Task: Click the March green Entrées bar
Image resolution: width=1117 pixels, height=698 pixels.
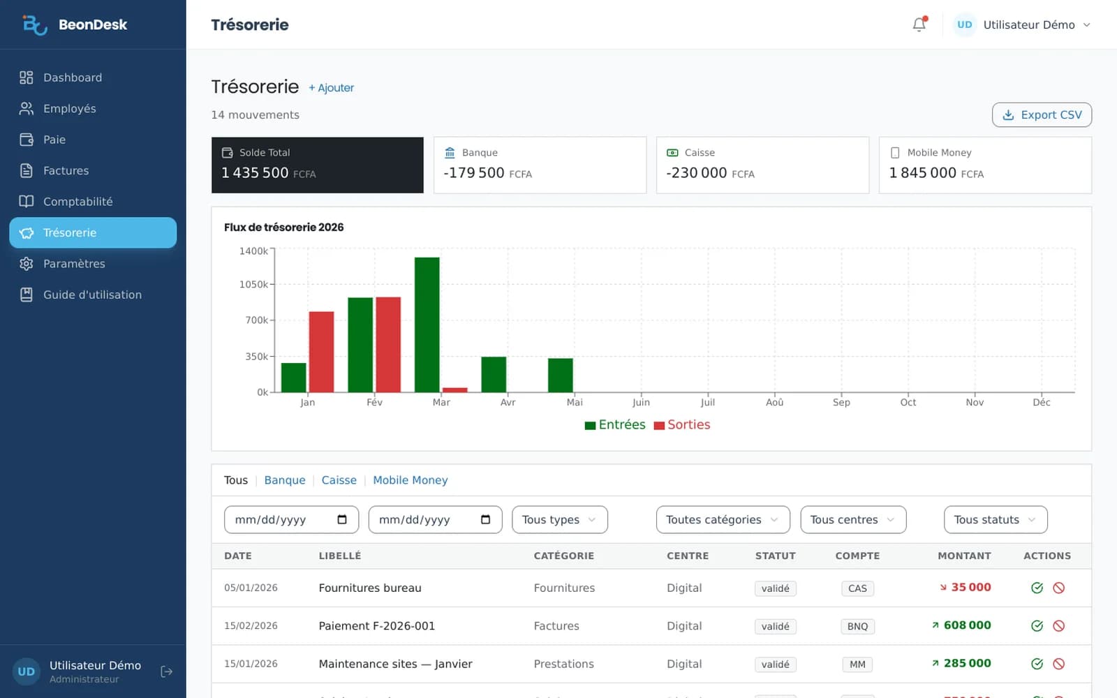Action: click(427, 325)
